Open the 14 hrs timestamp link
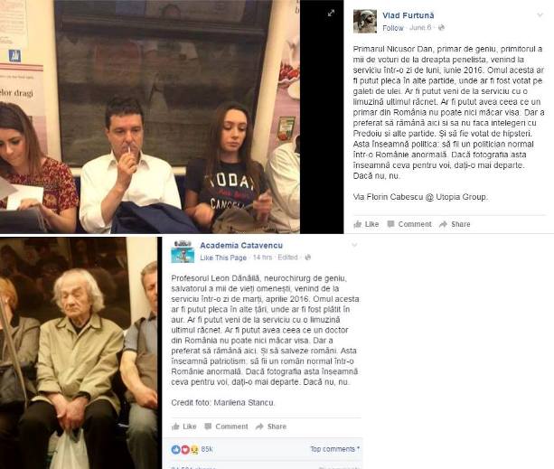554x469 pixels. [262, 258]
